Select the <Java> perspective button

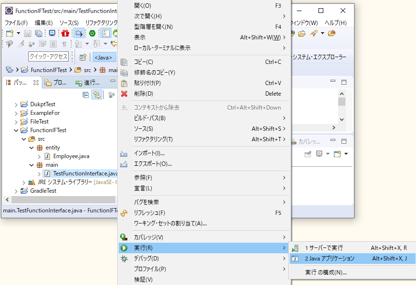pyautogui.click(x=104, y=57)
